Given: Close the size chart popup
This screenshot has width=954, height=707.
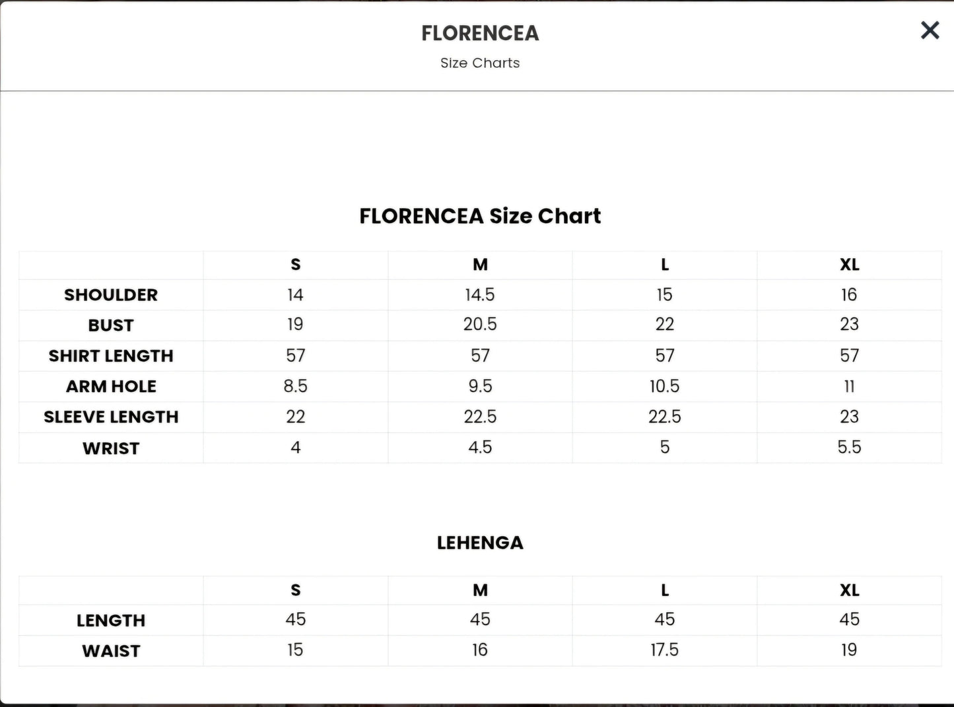Looking at the screenshot, I should [x=930, y=30].
